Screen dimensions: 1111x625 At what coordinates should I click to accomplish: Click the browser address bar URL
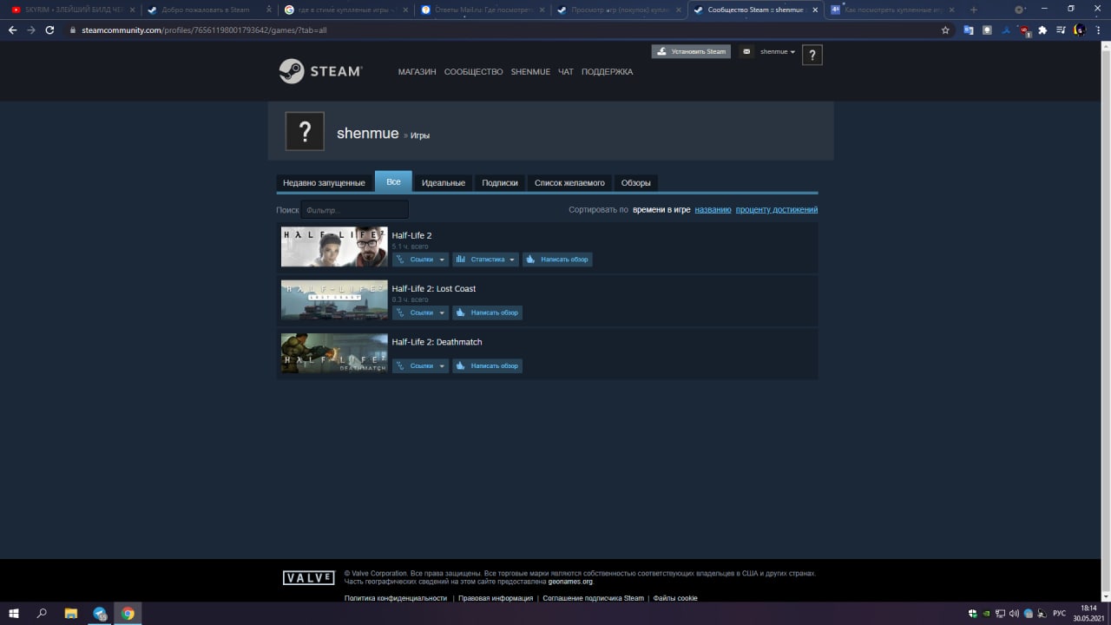(204, 30)
